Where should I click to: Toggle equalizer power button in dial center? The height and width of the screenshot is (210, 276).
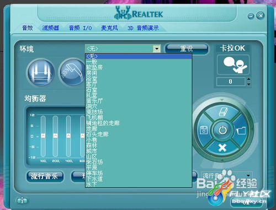click(x=222, y=130)
